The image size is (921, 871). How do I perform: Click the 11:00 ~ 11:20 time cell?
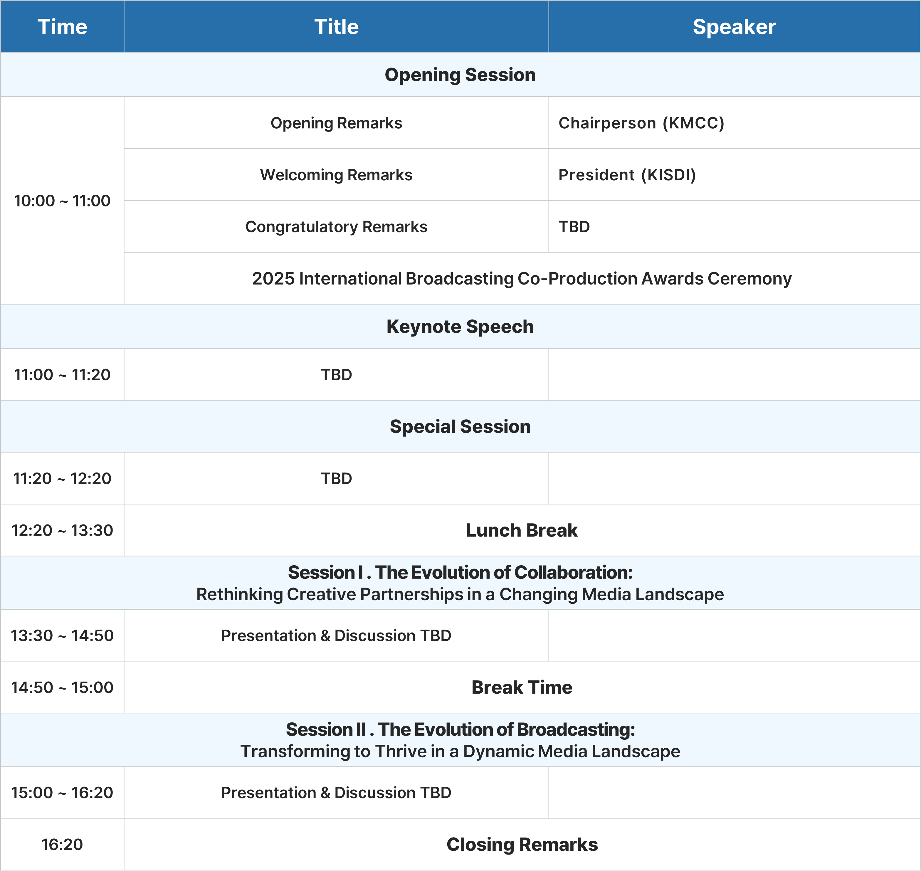tap(62, 375)
